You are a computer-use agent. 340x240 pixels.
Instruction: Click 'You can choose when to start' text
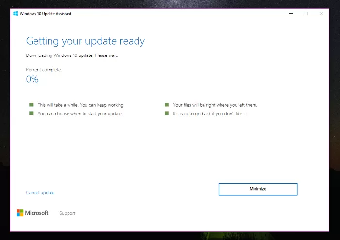[80, 114]
